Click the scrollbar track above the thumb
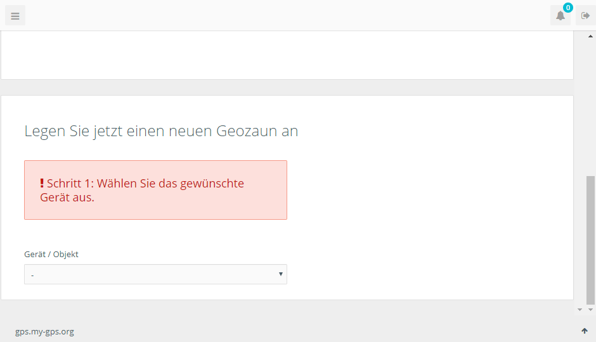596x342 pixels. point(590,108)
